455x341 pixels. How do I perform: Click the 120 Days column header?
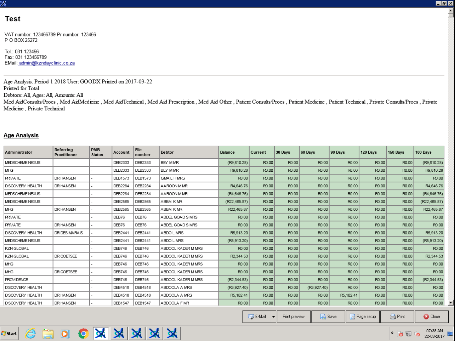point(373,152)
